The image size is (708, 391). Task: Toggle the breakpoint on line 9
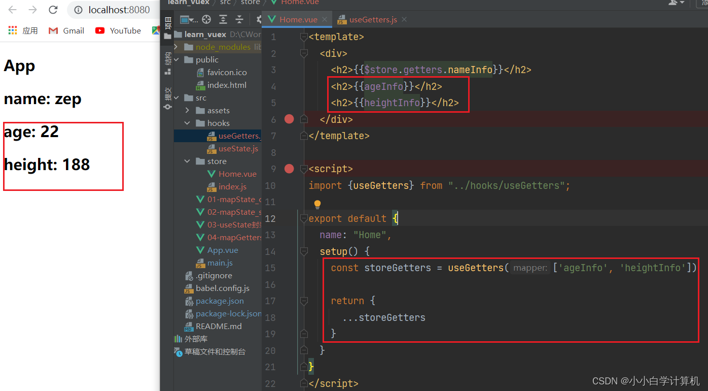pyautogui.click(x=289, y=169)
